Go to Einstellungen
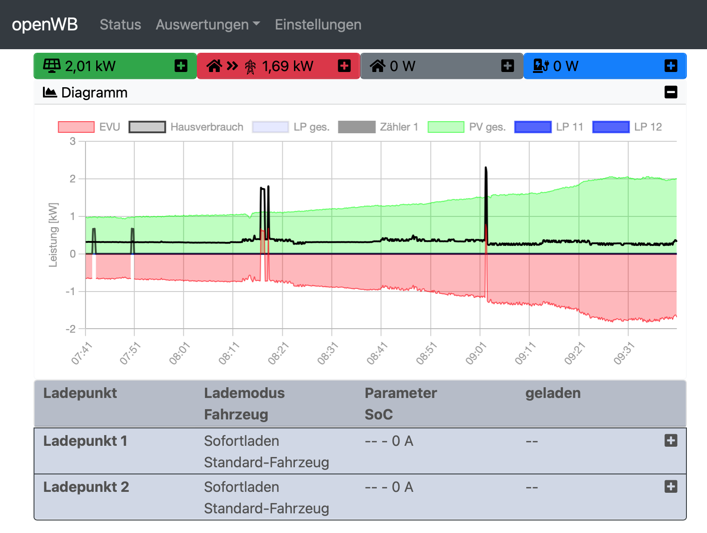707x533 pixels. 318,25
